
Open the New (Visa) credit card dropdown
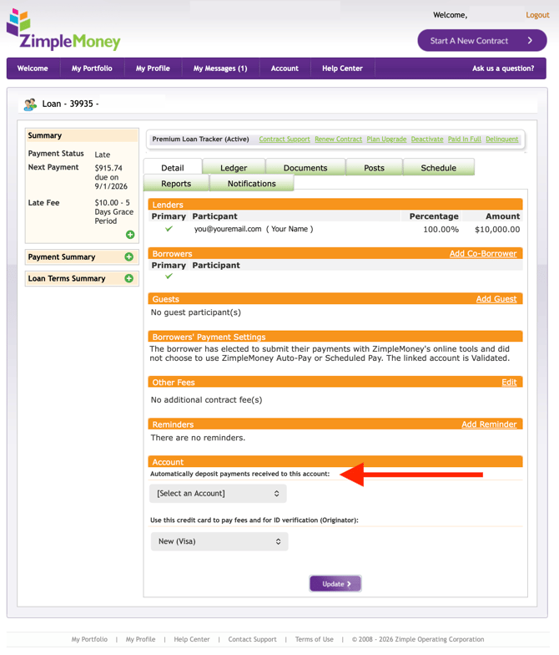click(219, 541)
